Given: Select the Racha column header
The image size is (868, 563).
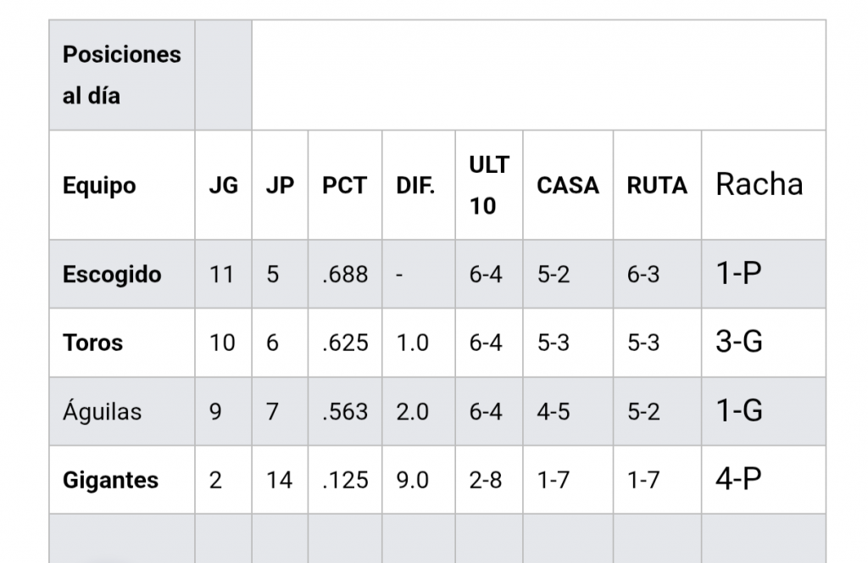Looking at the screenshot, I should click(759, 185).
